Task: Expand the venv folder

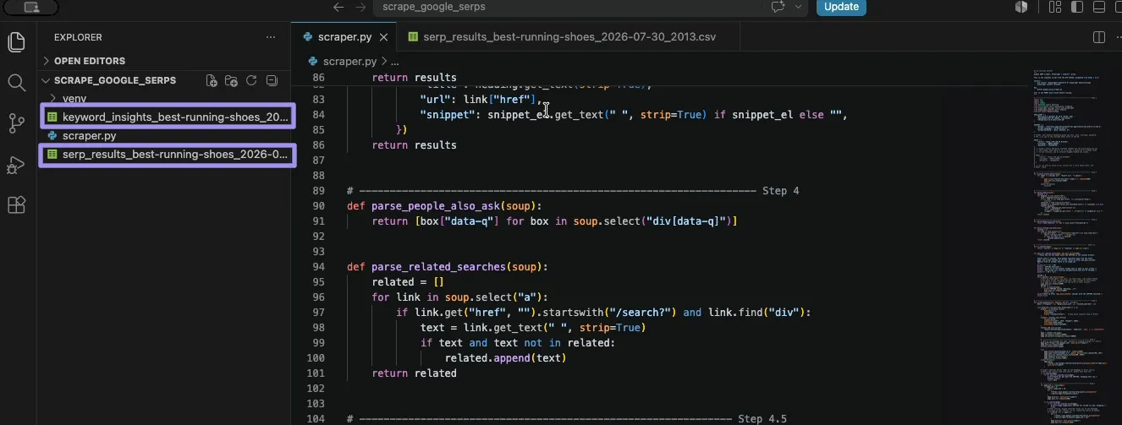Action: click(74, 98)
